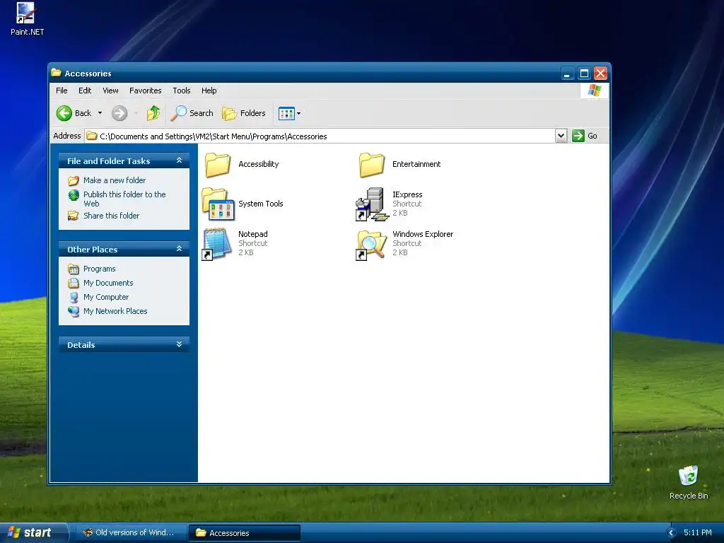Image resolution: width=724 pixels, height=543 pixels.
Task: Maximize the Accessories window
Action: [584, 73]
